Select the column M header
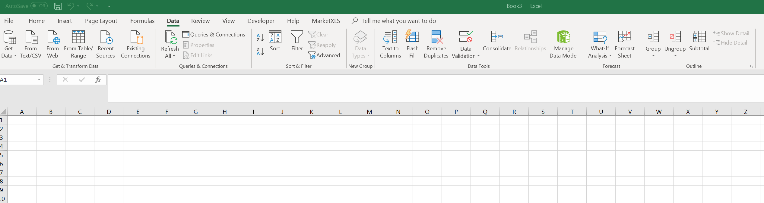This screenshot has width=764, height=203. tap(369, 112)
